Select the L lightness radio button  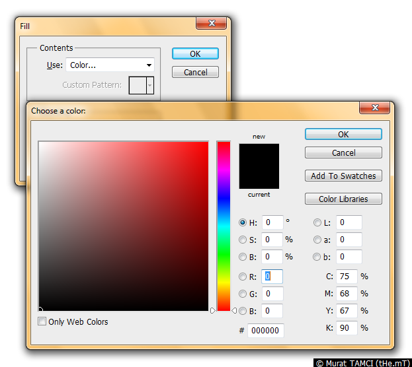tap(317, 223)
